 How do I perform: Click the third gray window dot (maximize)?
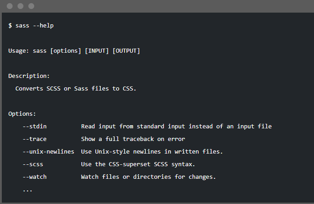coord(31,6)
